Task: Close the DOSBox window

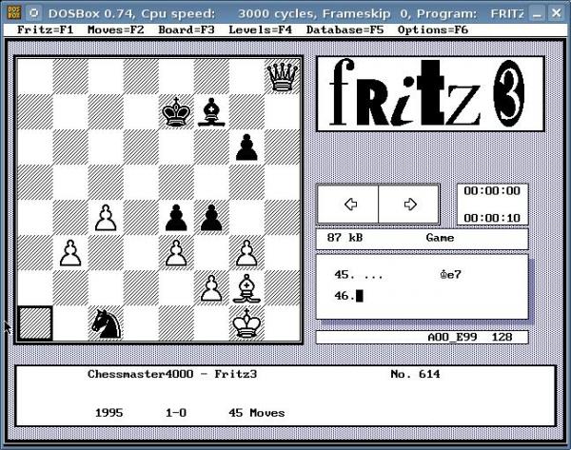Action: pos(556,13)
